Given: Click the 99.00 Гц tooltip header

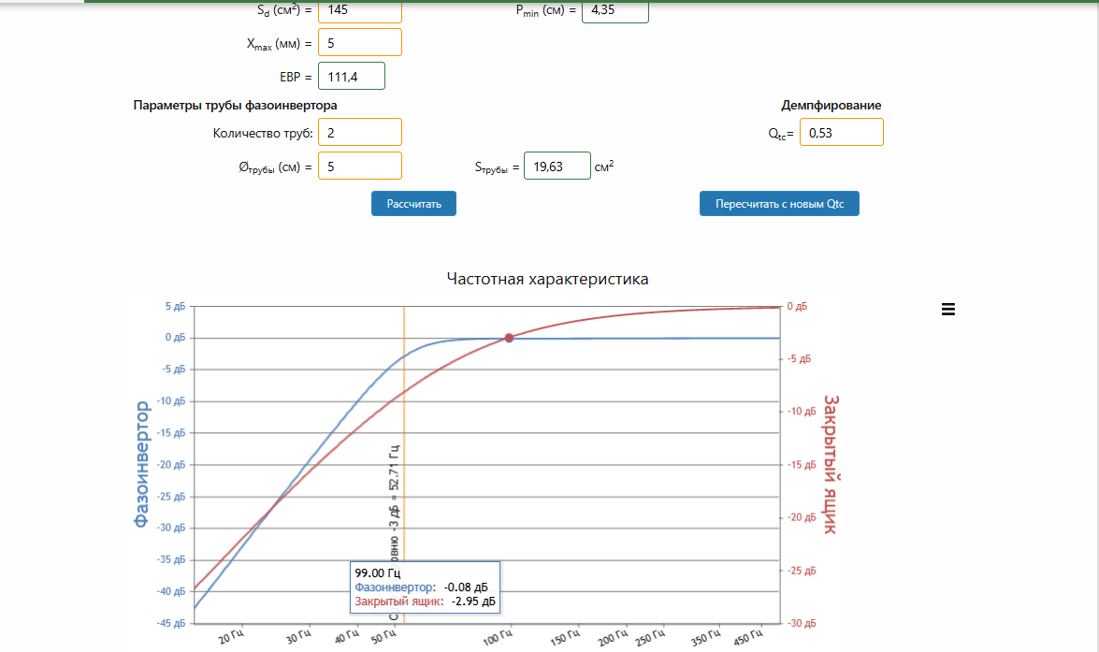Looking at the screenshot, I should click(377, 572).
